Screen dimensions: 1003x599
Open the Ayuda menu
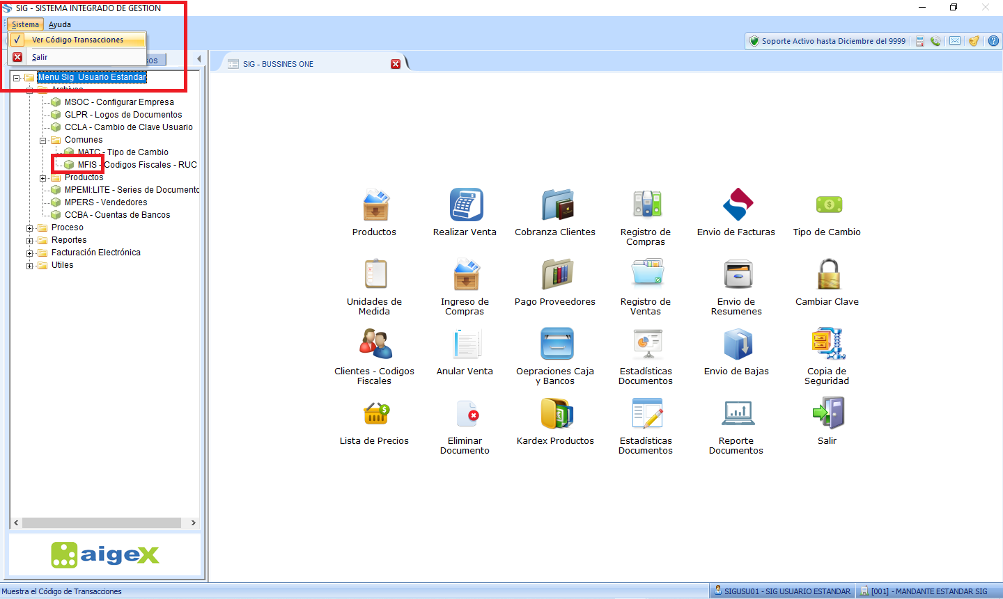click(x=60, y=24)
